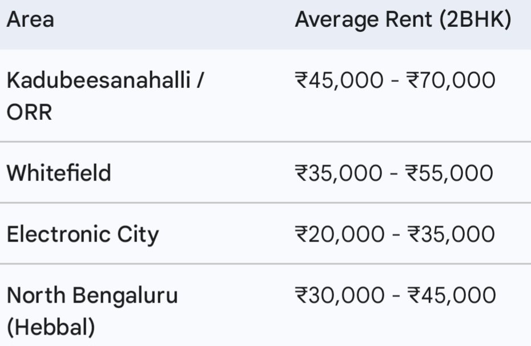Click the slash after Kadubeesanahalli

coord(199,80)
